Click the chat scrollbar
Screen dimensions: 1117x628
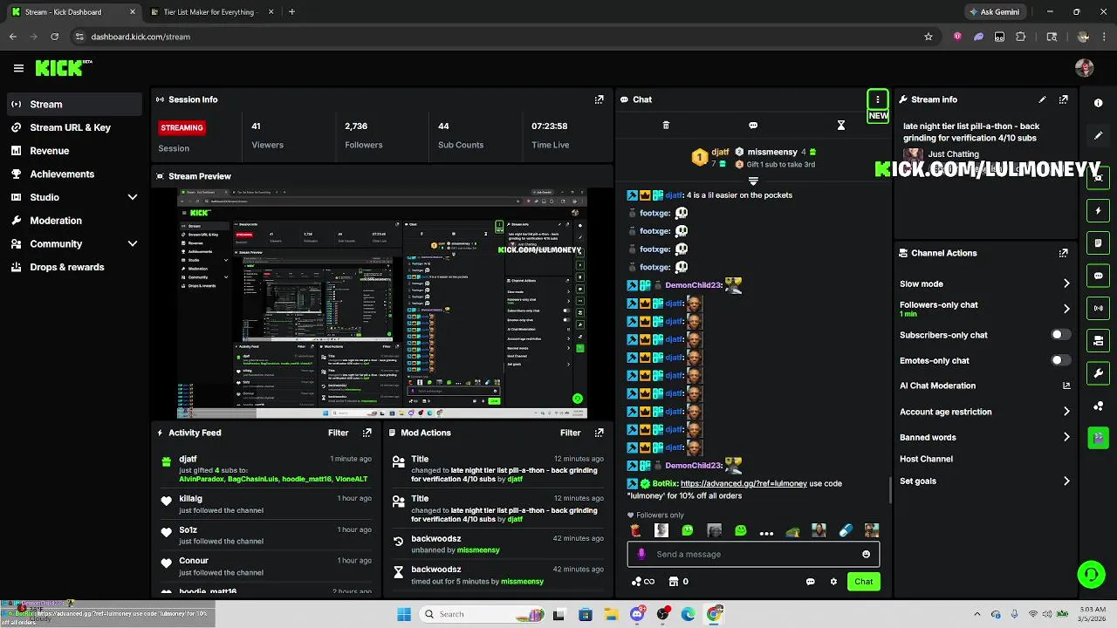[891, 490]
